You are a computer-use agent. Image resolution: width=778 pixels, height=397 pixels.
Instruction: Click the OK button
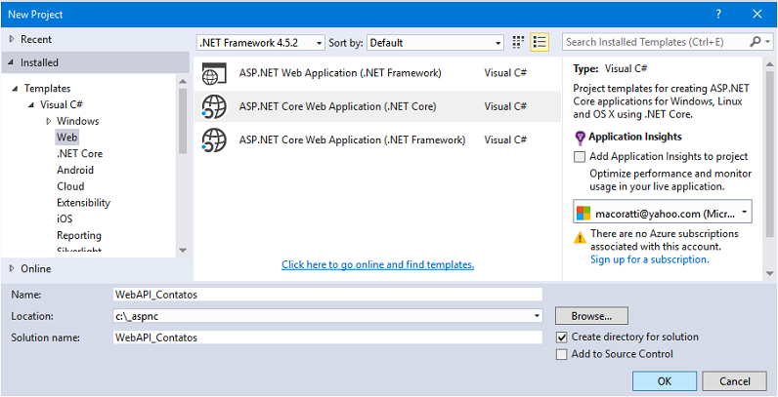[665, 381]
